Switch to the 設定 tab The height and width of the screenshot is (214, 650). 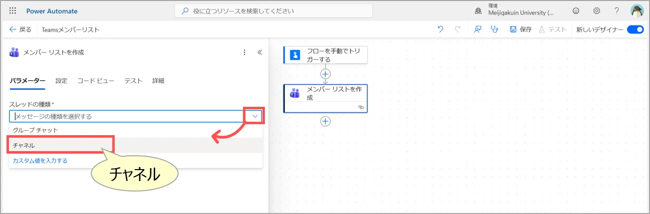(61, 81)
